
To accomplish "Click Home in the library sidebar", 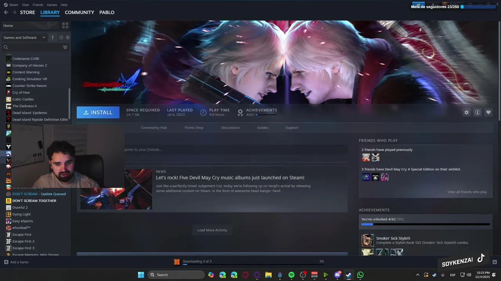I will (x=8, y=25).
